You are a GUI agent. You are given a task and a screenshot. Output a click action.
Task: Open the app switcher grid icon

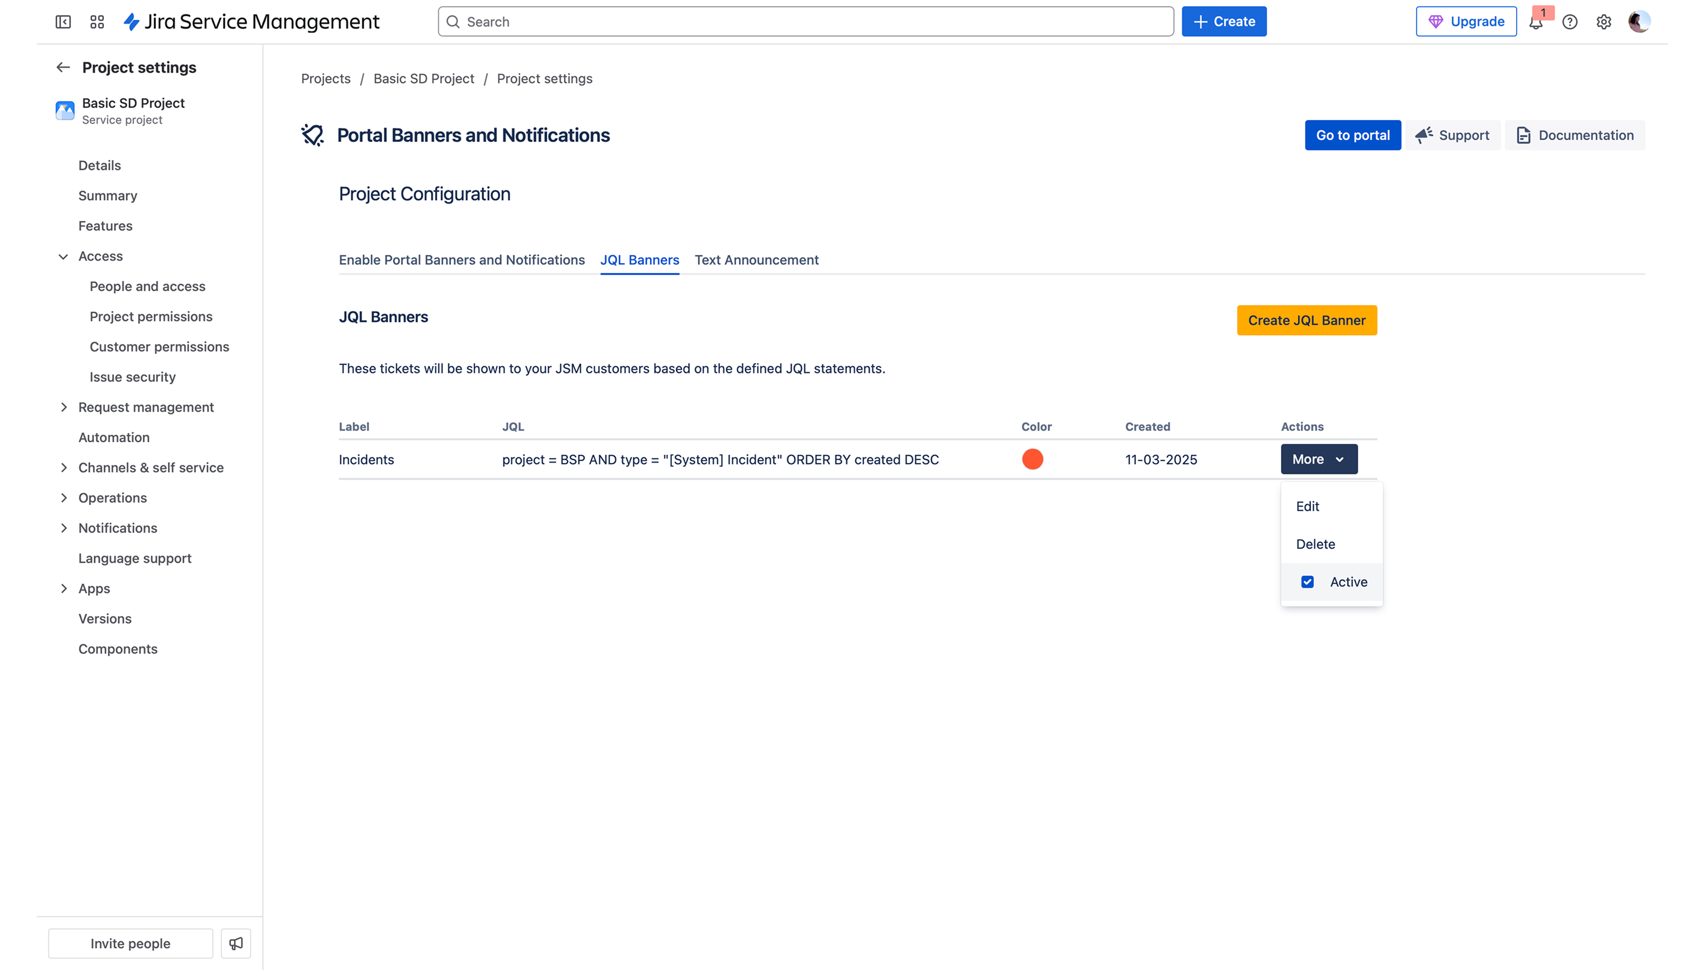(97, 22)
